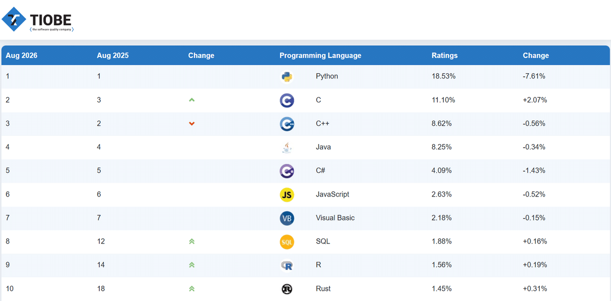Screen dimensions: 611x301
Task: Click the red down arrow in C++ row
Action: pyautogui.click(x=191, y=124)
